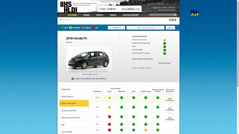This screenshot has width=239, height=134.
Task: Open the NEWS menu
Action: [86, 15]
